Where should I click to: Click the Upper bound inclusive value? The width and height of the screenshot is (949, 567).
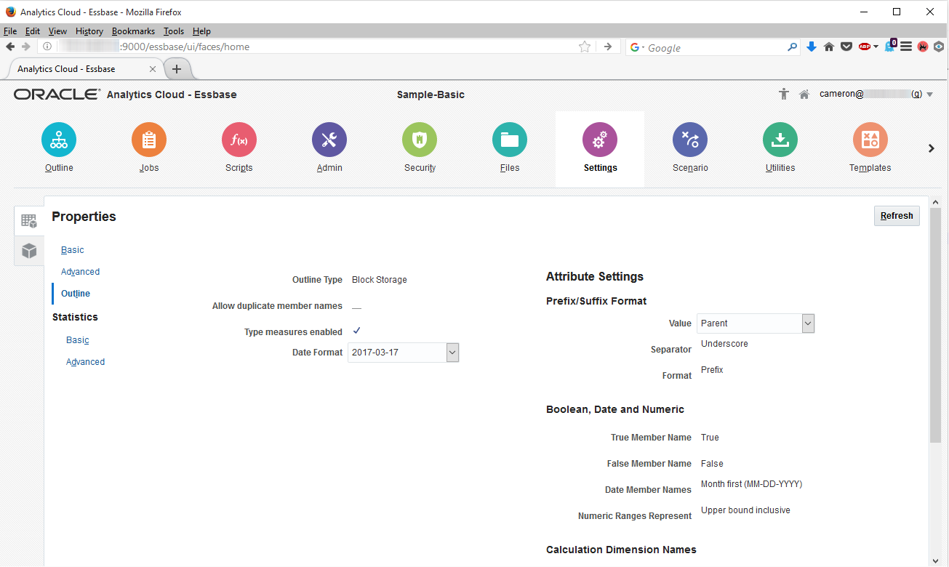coord(745,510)
